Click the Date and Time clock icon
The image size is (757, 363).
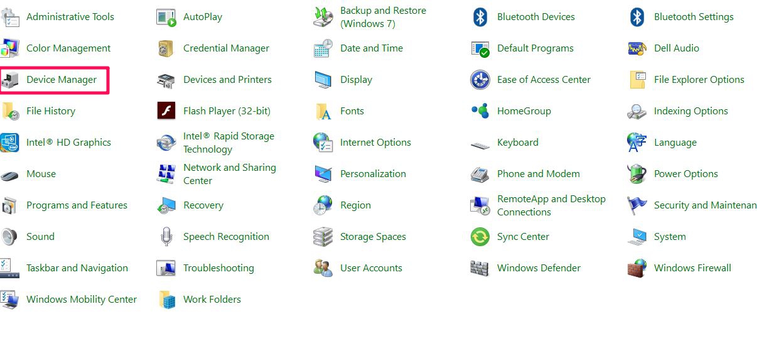point(323,48)
